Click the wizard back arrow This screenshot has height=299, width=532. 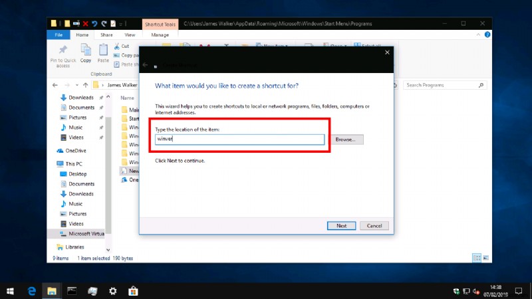click(145, 64)
